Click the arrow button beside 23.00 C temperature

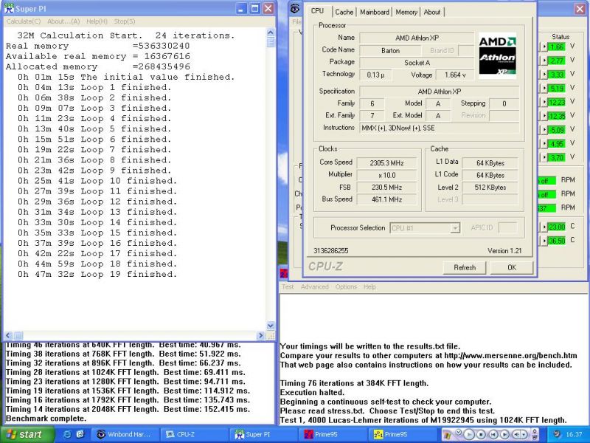click(x=544, y=227)
